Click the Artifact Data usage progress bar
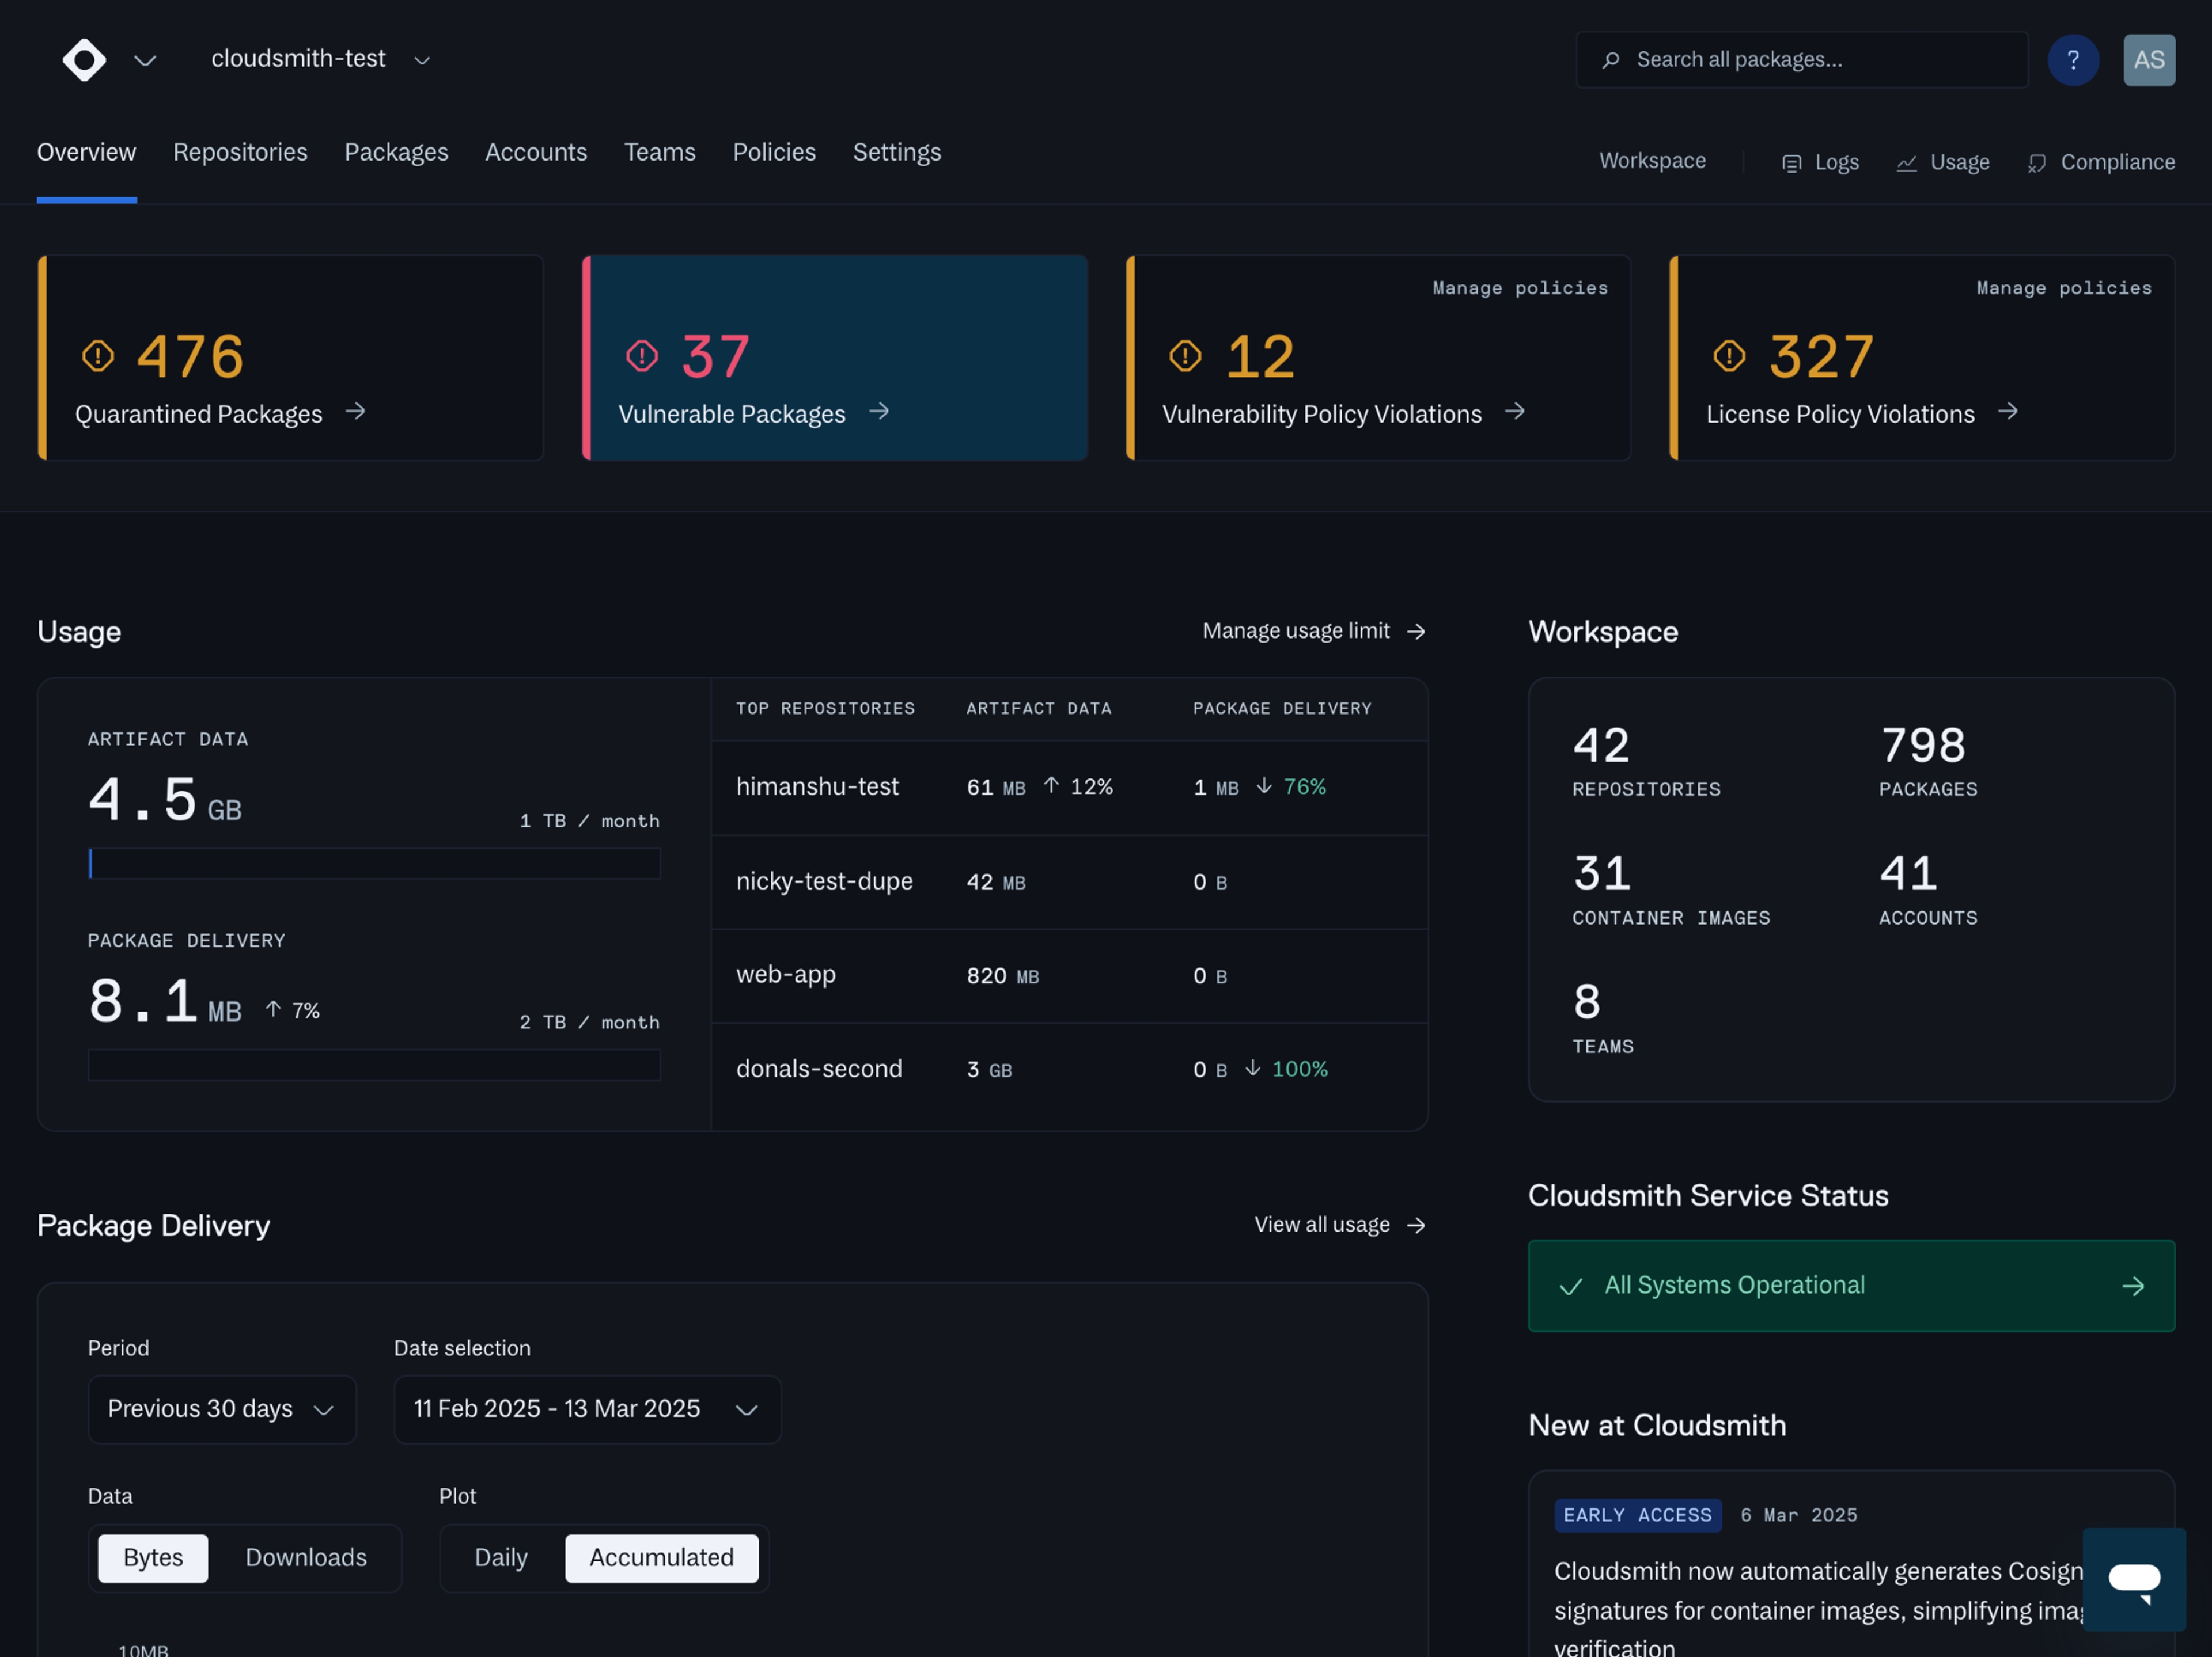This screenshot has height=1657, width=2212. point(374,864)
